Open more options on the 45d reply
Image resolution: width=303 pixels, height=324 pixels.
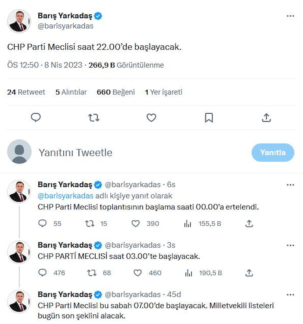point(290,295)
